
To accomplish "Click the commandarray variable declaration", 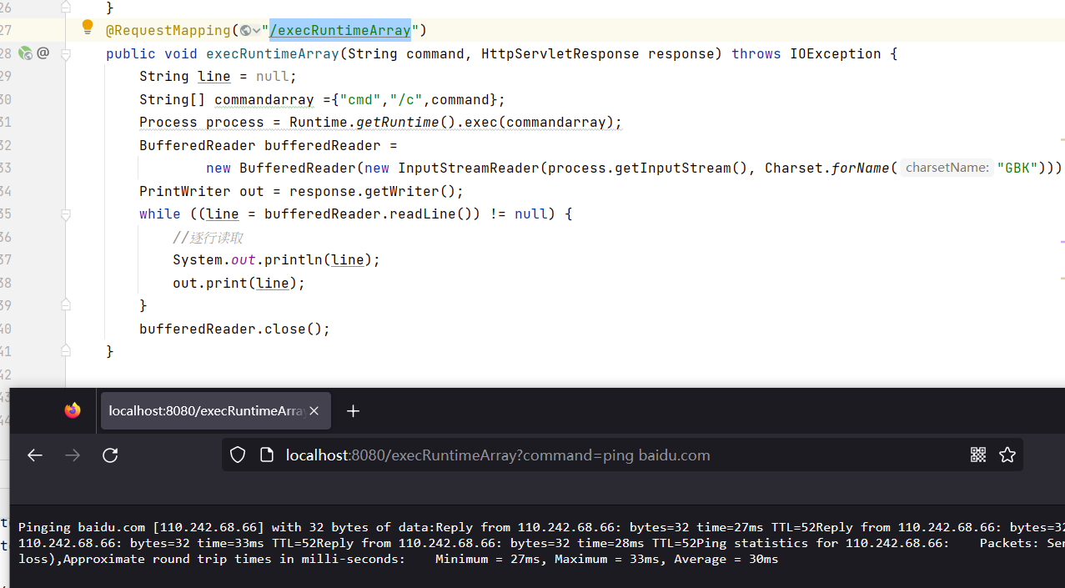I will tap(264, 99).
